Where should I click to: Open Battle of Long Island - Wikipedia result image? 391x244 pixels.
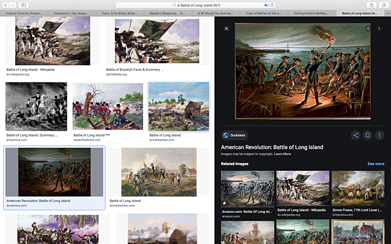[53, 41]
